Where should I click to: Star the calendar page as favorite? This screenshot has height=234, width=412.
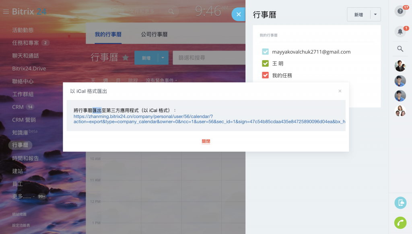coord(126,57)
